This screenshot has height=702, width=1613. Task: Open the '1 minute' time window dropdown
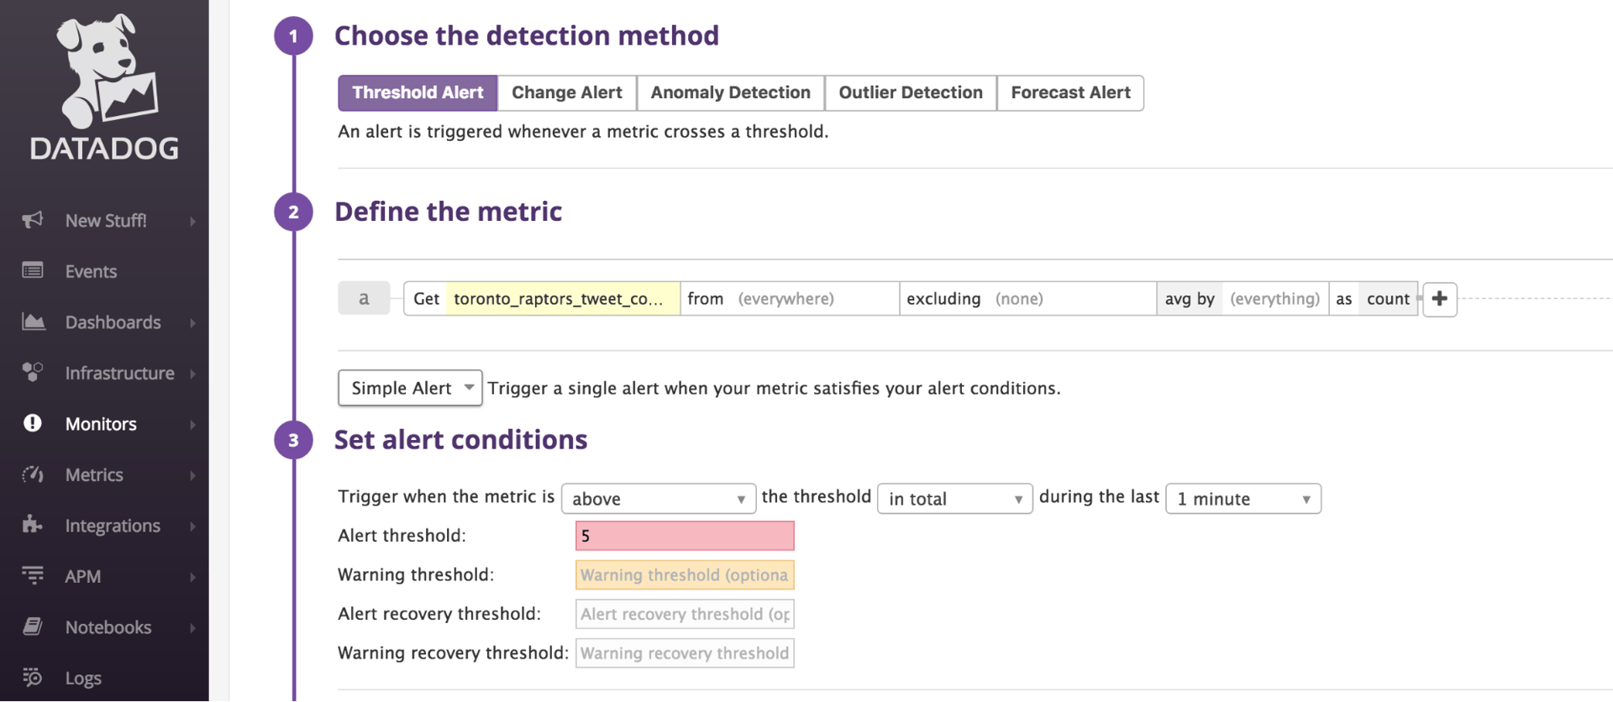pyautogui.click(x=1243, y=499)
